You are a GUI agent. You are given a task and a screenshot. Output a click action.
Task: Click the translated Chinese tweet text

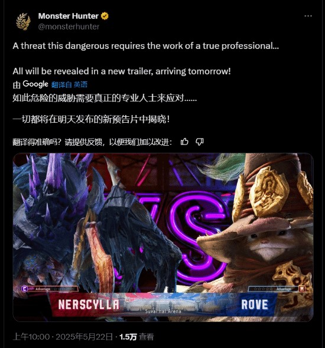105,109
